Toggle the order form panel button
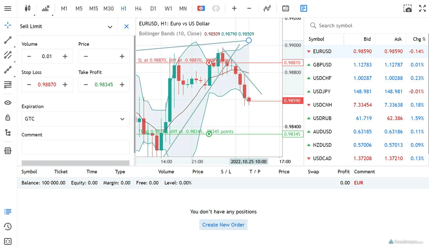Image resolution: width=429 pixels, height=247 pixels. 303,8
